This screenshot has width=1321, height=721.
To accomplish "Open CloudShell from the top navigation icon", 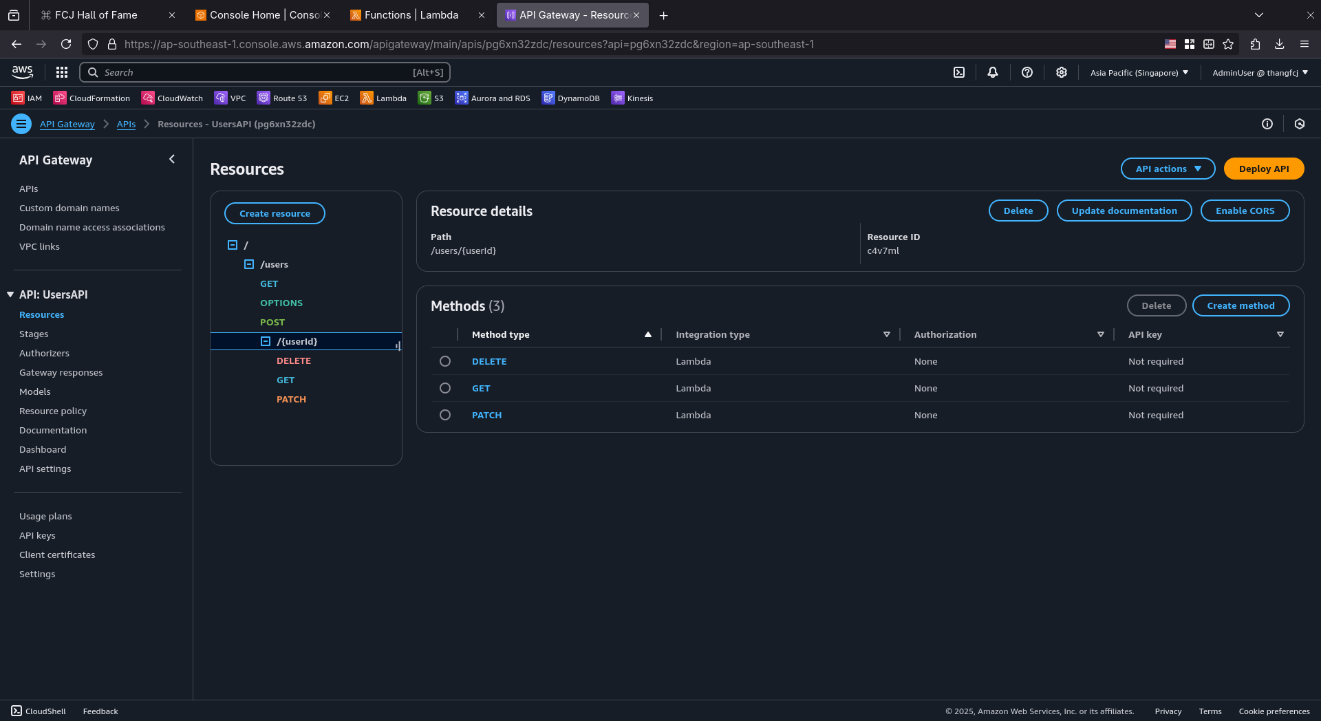I will [959, 72].
